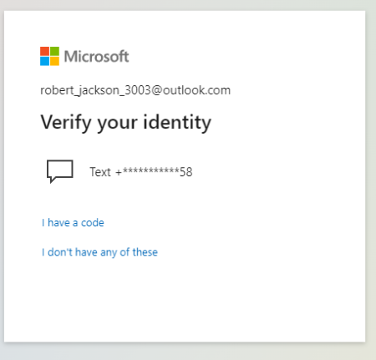Image resolution: width=376 pixels, height=360 pixels.
Task: Click the "outlook.com" part of the email
Action: 196,90
